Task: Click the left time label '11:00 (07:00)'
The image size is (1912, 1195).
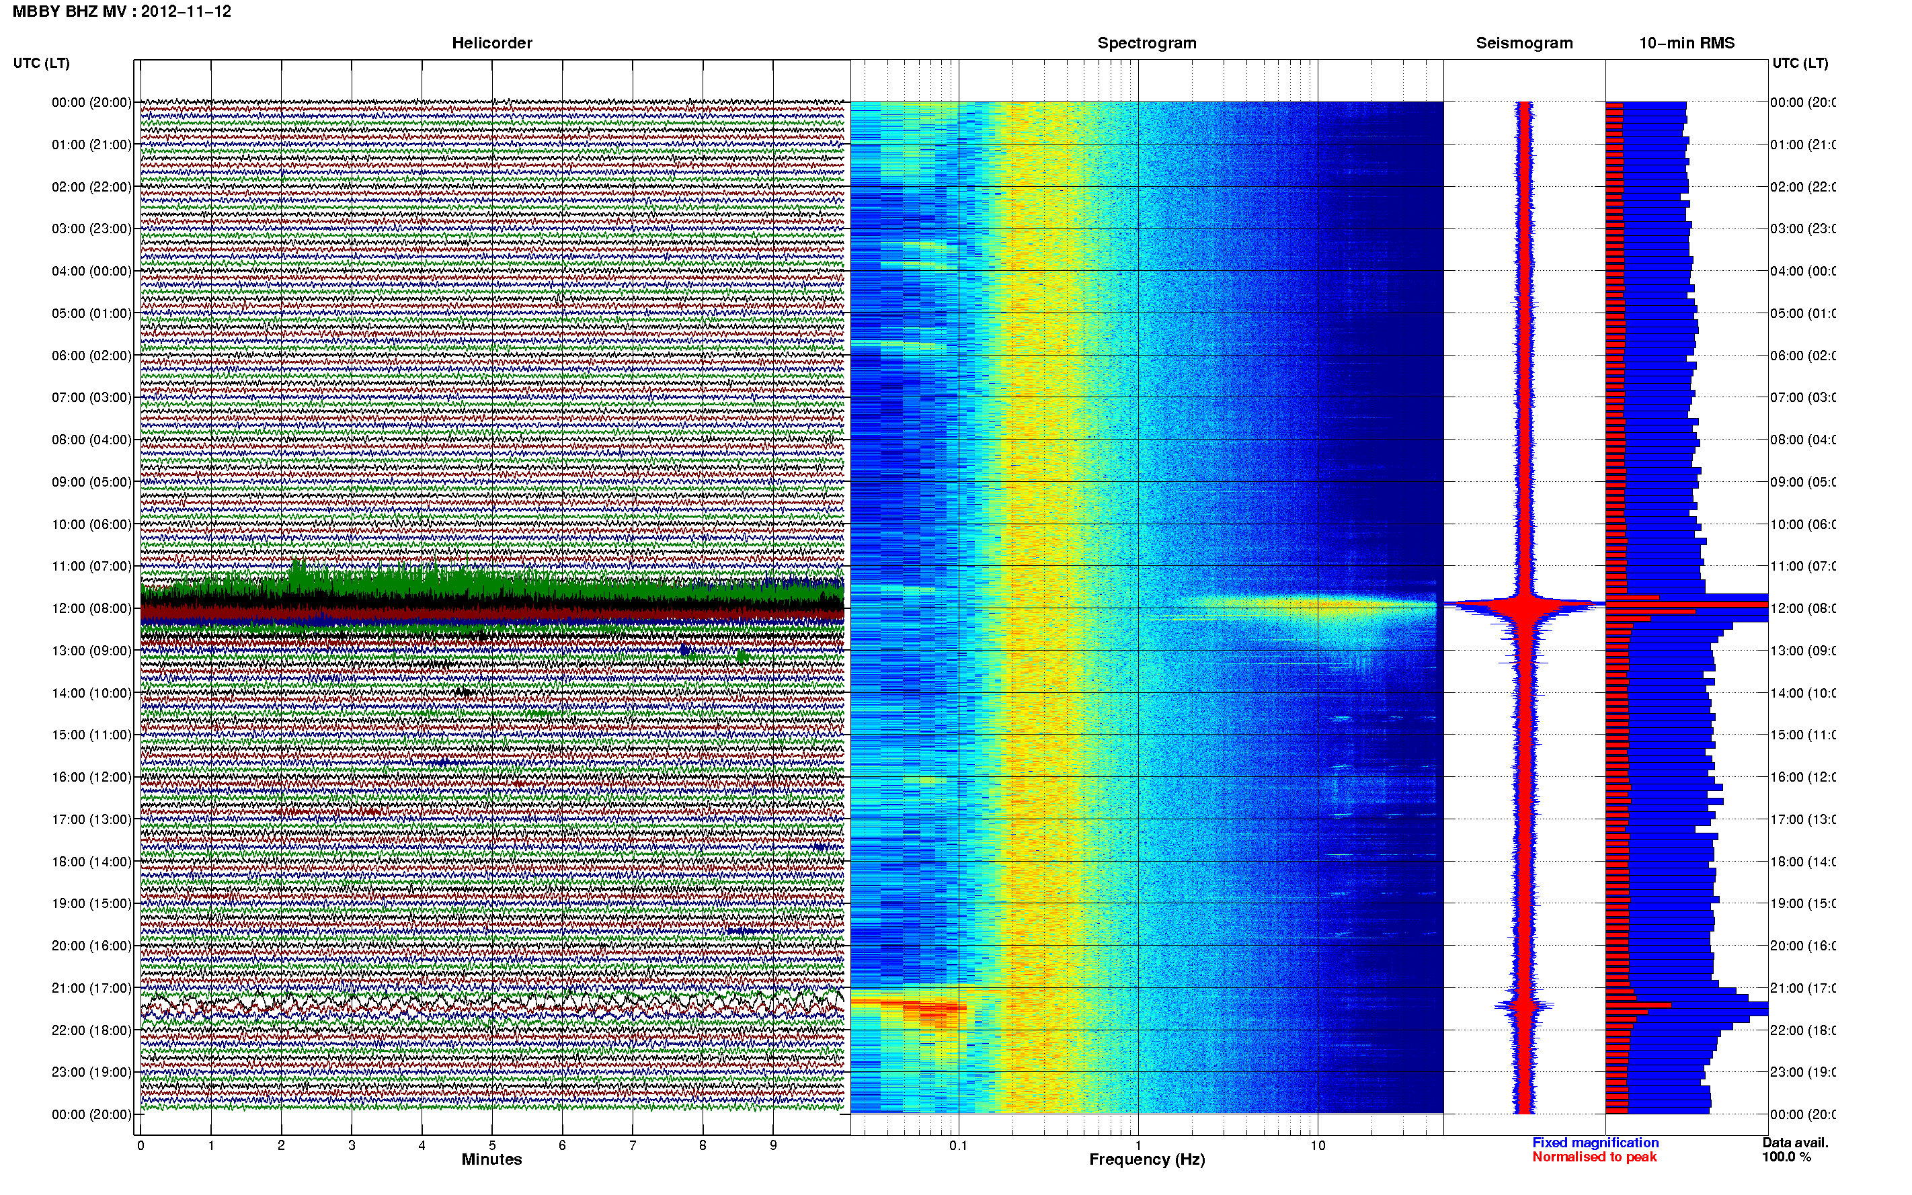Action: coord(91,566)
